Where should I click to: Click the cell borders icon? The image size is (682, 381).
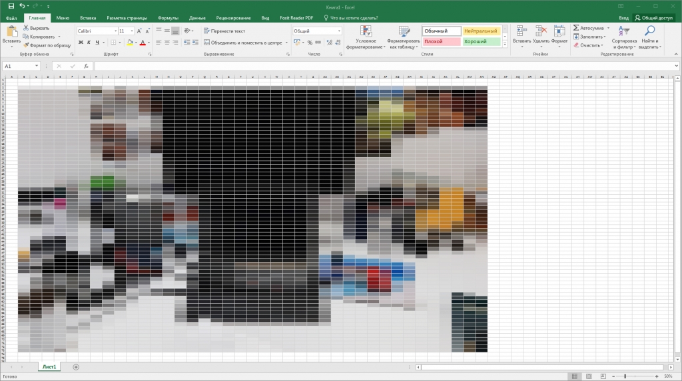coord(113,43)
